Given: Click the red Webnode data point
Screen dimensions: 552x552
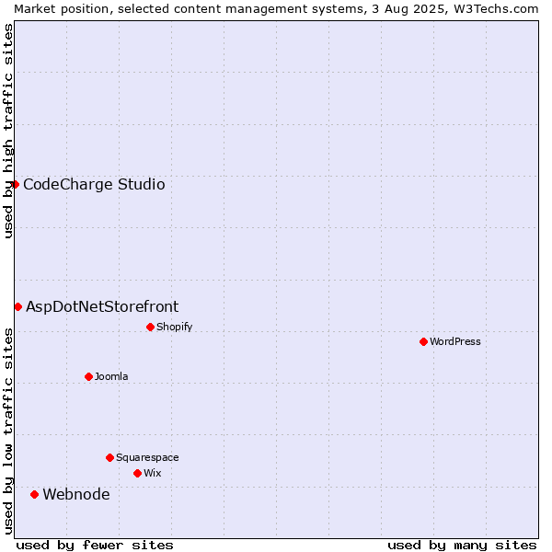Looking at the screenshot, I should click(34, 495).
